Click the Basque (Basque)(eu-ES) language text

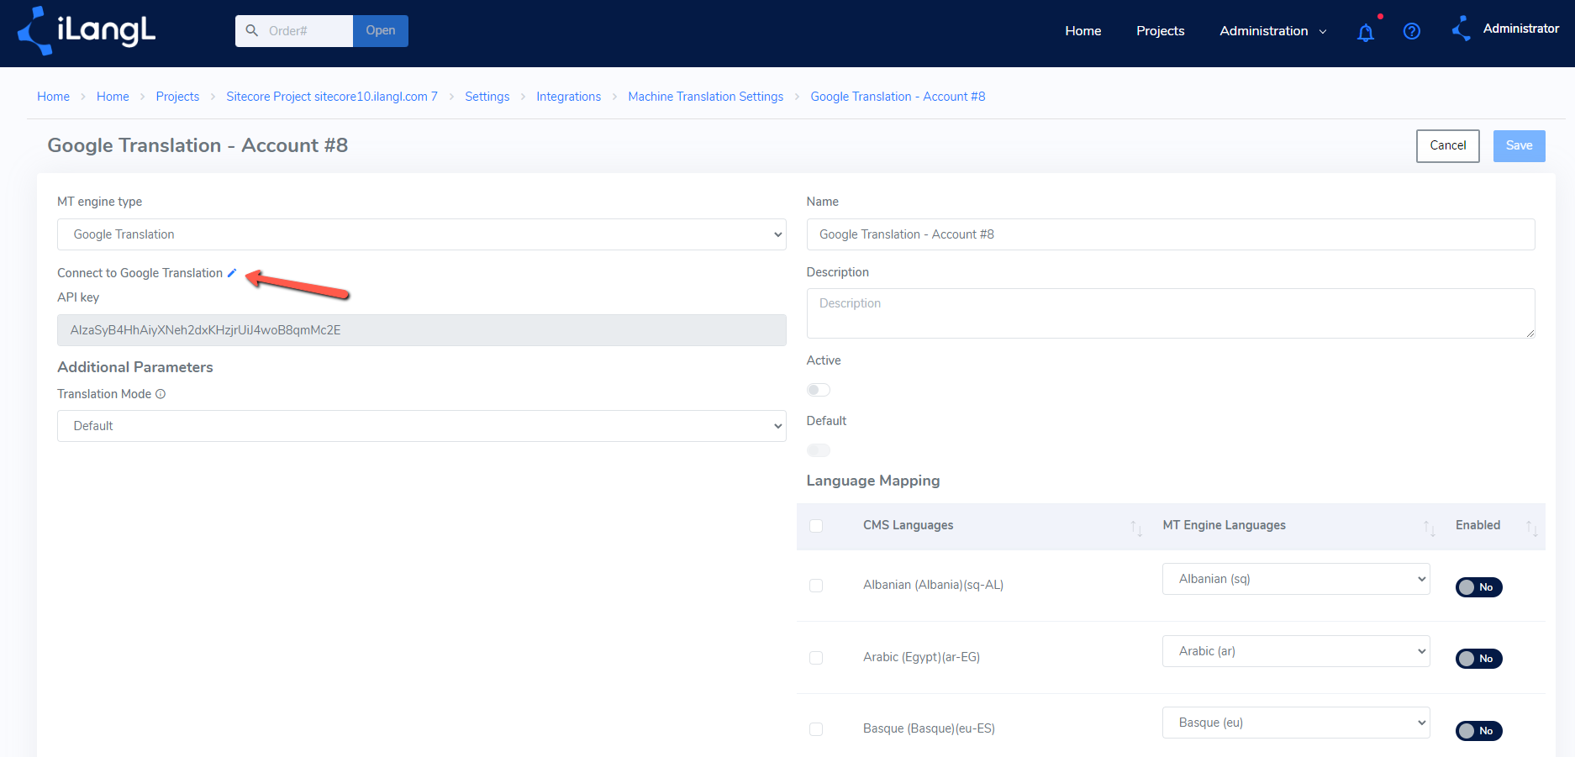929,728
